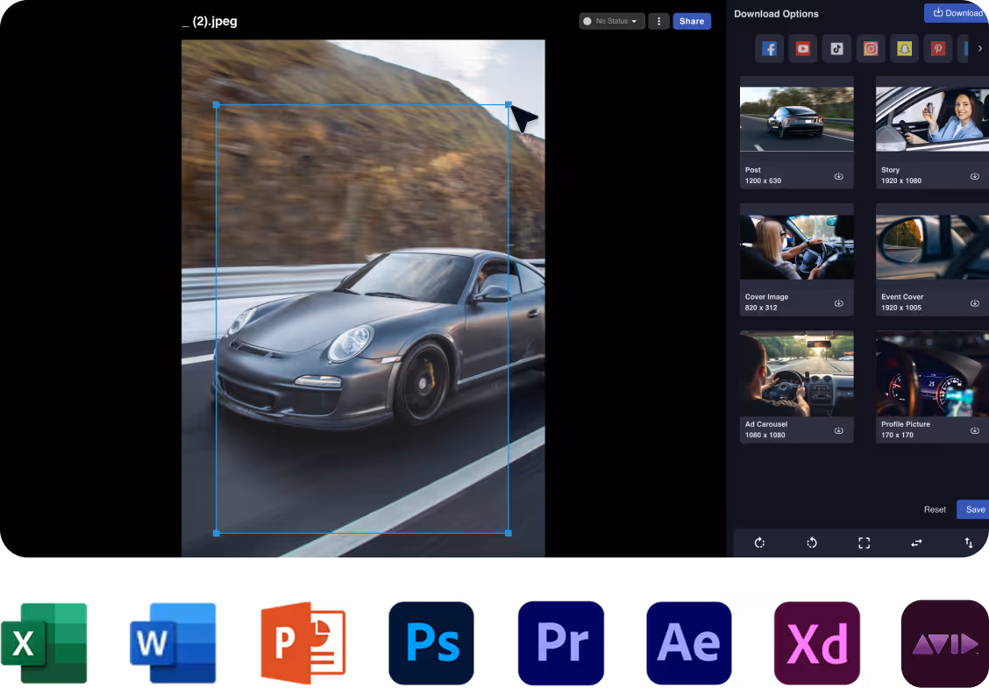This screenshot has width=989, height=688.
Task: Select the Profile Picture preview thumbnail
Action: [932, 374]
